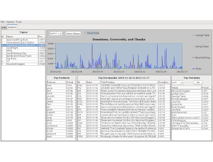Click the Text Preview column header
The width and height of the screenshot is (213, 162).
[129, 82]
